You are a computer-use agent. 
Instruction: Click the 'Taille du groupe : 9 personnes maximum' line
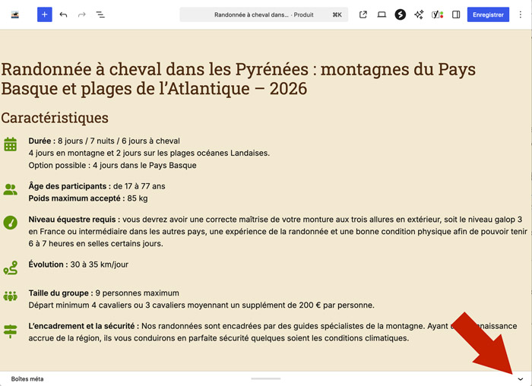click(103, 293)
